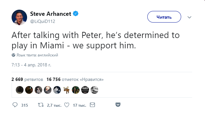The width and height of the screenshot is (205, 117).
Task: View 16 756 отметок «Нравится» list
Action: point(75,79)
